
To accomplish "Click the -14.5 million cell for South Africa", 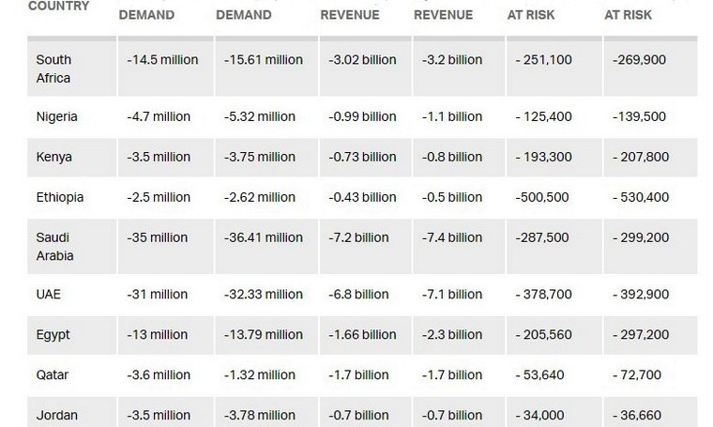I will pos(162,60).
